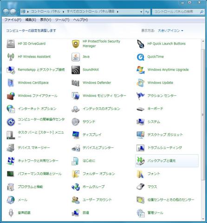Open the HP 3D DriveGuard icon
The height and width of the screenshot is (223, 207).
click(x=11, y=44)
